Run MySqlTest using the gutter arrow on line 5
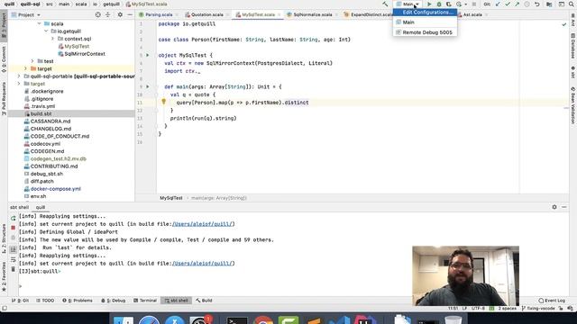This screenshot has width=577, height=324. point(148,55)
